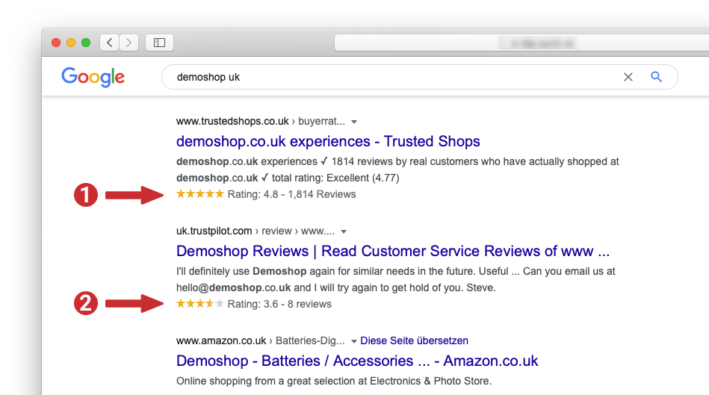This screenshot has width=709, height=395.
Task: Open "demoshop.co.uk experiences - Trusted Shops" result
Action: point(328,141)
